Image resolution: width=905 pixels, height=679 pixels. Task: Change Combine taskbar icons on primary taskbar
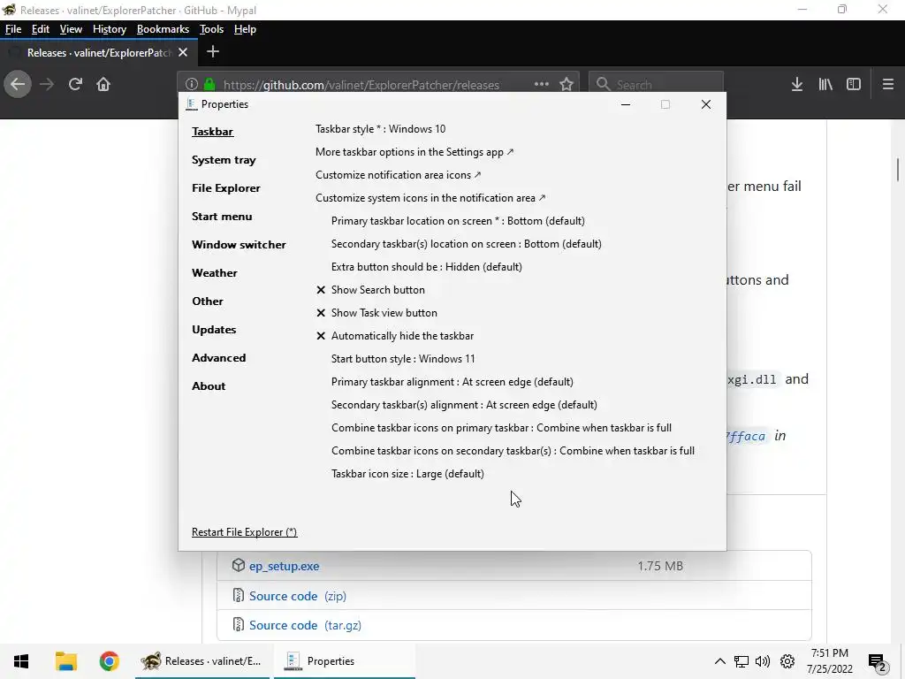click(x=501, y=428)
